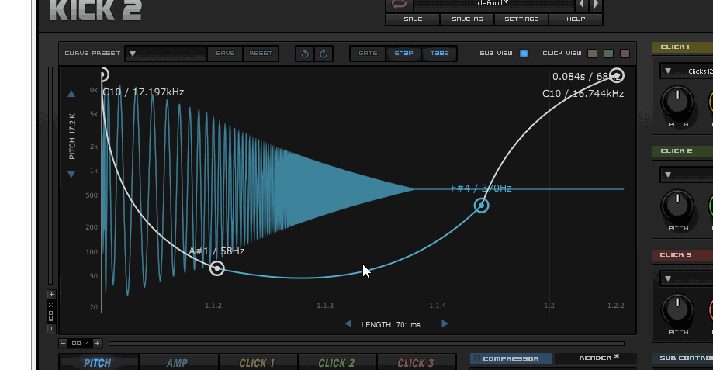The width and height of the screenshot is (713, 370).
Task: Click the Click 3 pitch knob
Action: point(677,309)
